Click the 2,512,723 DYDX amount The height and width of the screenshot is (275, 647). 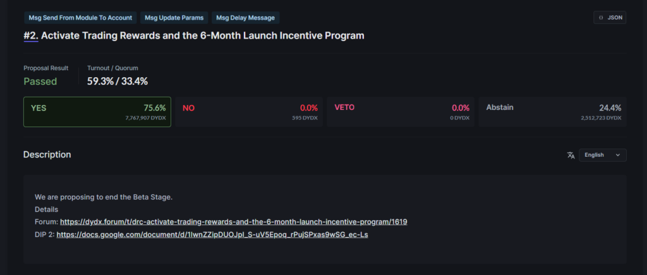coord(601,118)
